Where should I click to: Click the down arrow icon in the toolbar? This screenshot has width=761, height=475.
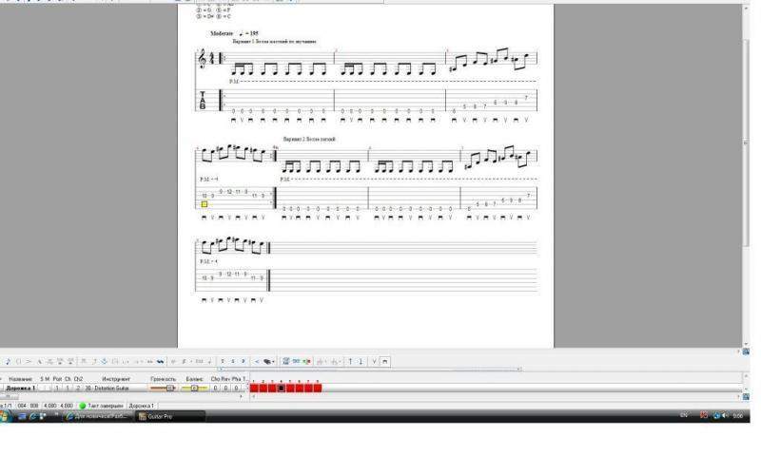[x=361, y=362]
